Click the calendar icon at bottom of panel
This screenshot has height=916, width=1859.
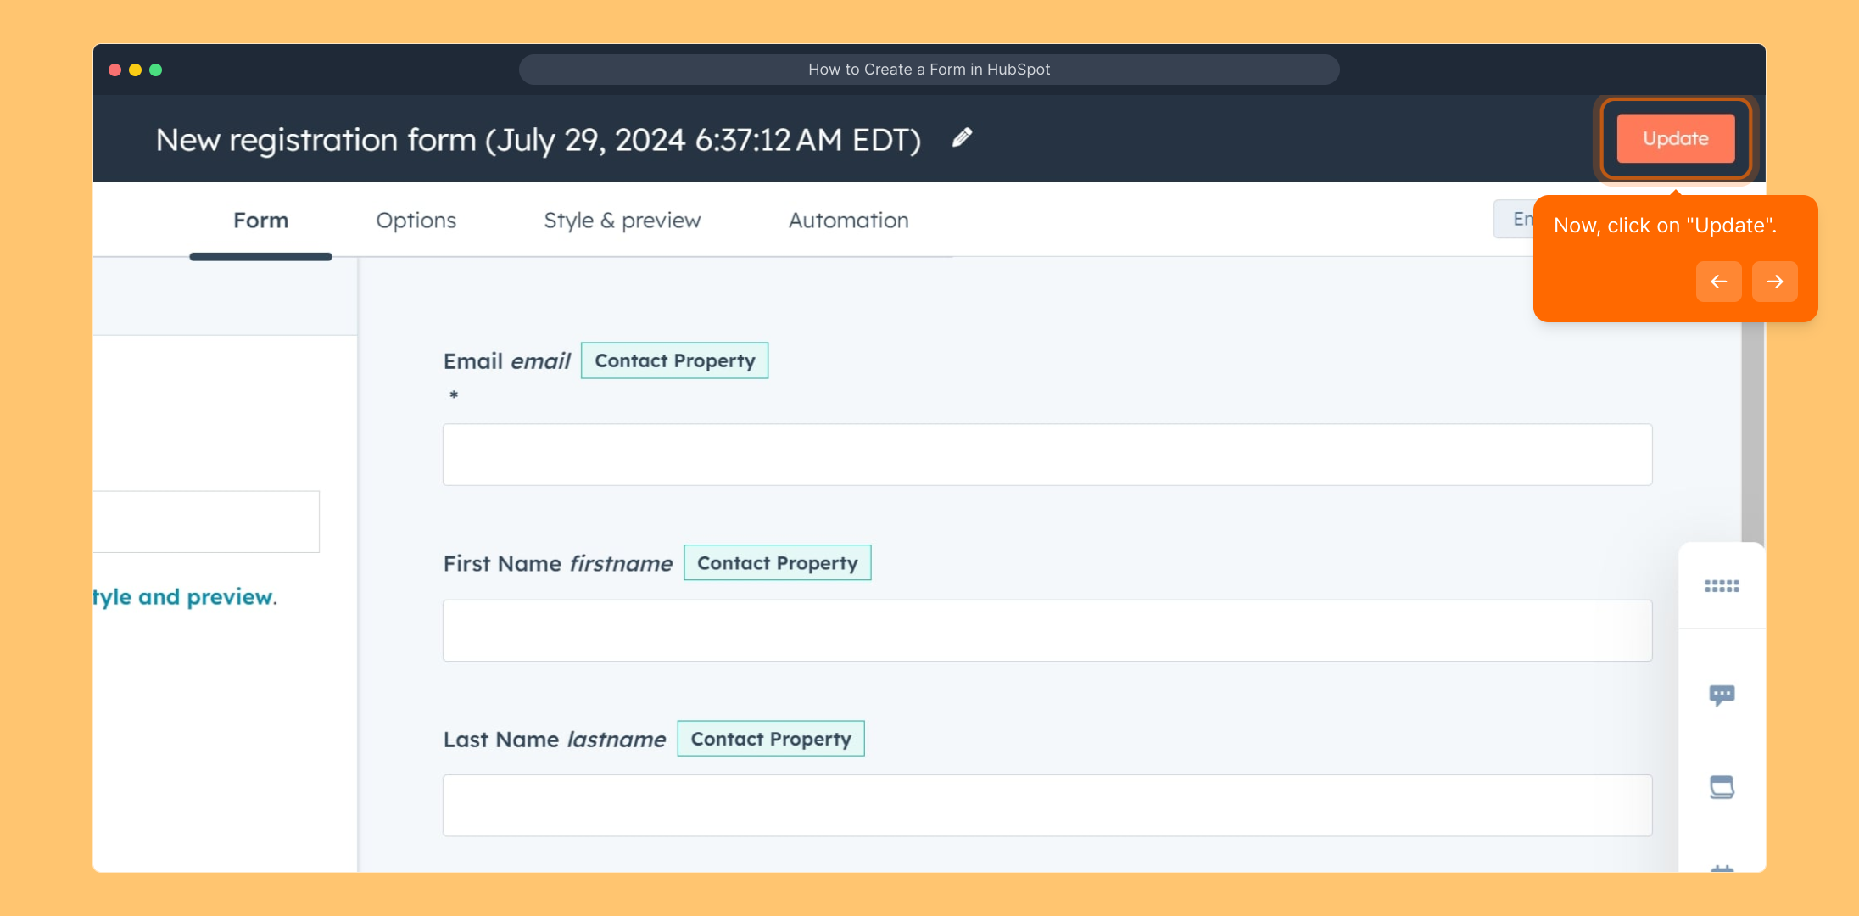[x=1722, y=868]
